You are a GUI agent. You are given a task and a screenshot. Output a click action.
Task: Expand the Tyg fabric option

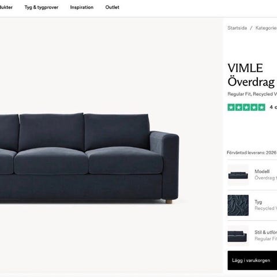pyautogui.click(x=252, y=205)
